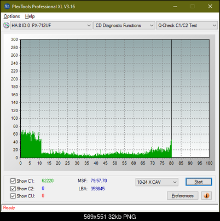Close the PlexTools window
This screenshot has width=220, height=221.
point(210,7)
